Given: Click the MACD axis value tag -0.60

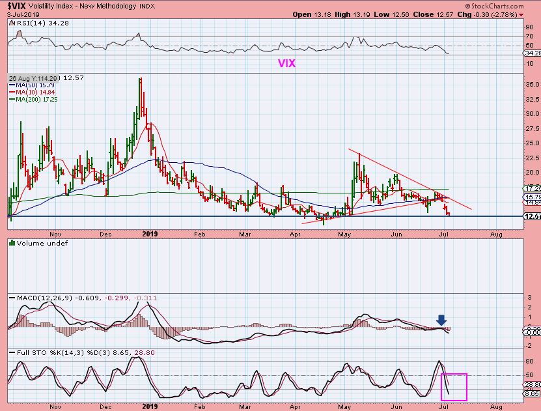Looking at the screenshot, I should [x=533, y=332].
